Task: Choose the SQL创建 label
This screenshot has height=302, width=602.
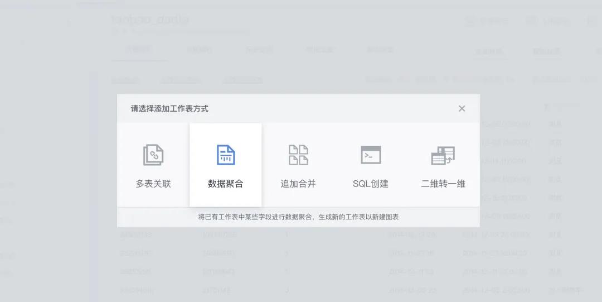Action: coord(371,184)
